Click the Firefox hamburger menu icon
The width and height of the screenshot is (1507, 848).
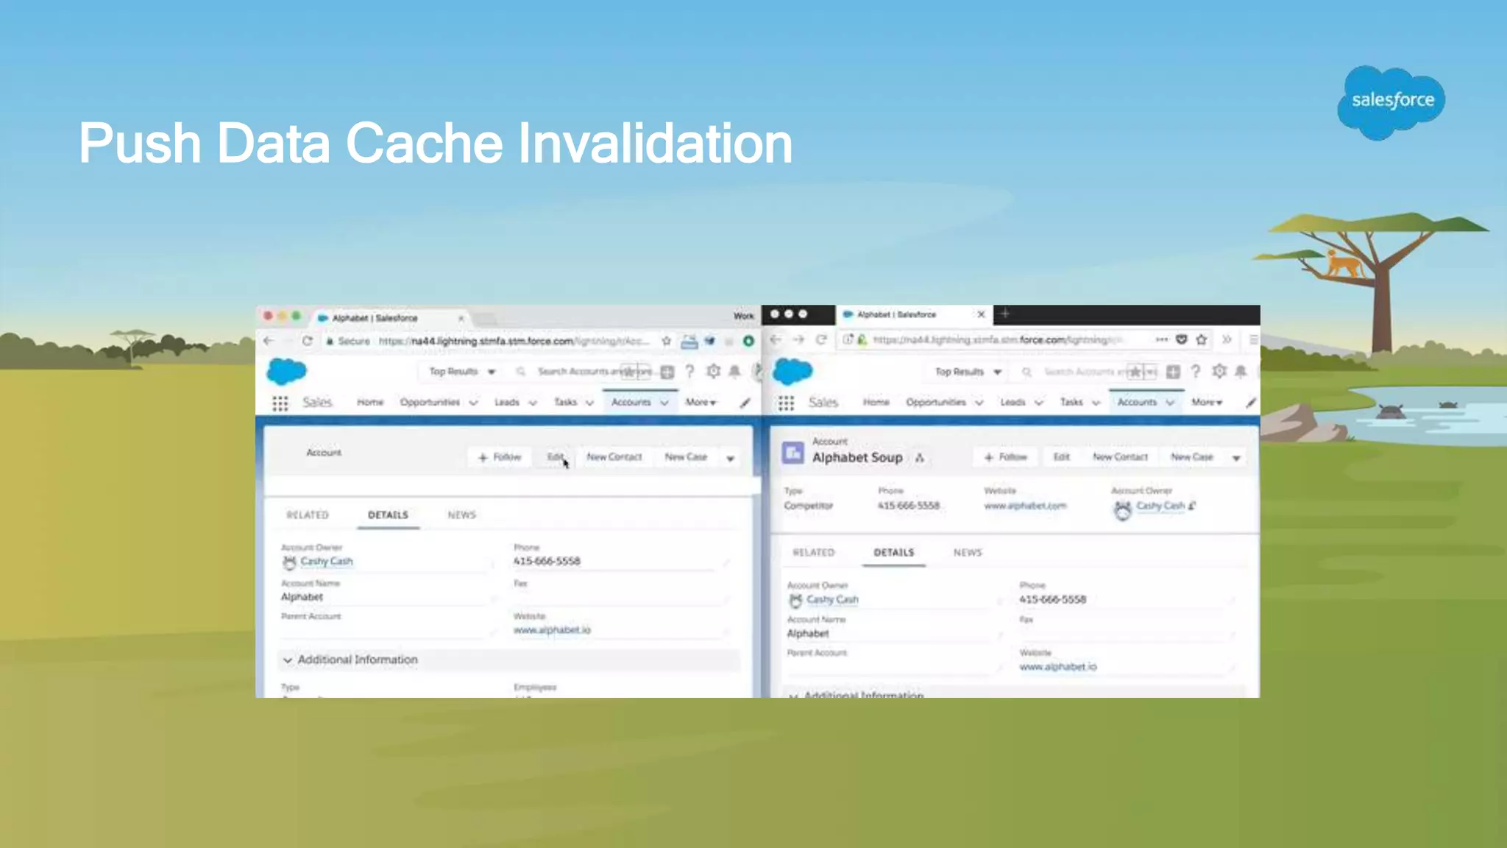click(1253, 339)
